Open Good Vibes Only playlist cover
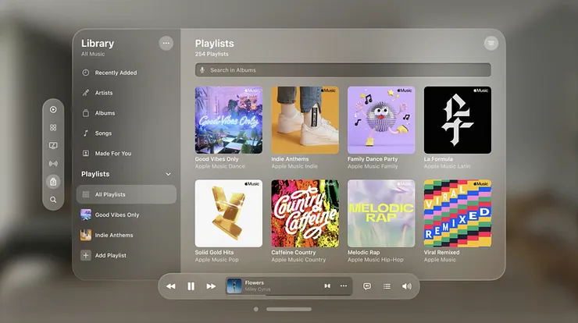The image size is (578, 323). [229, 120]
